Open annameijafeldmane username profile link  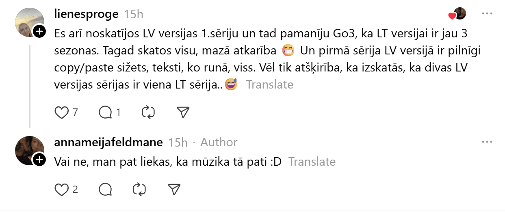[x=108, y=143]
